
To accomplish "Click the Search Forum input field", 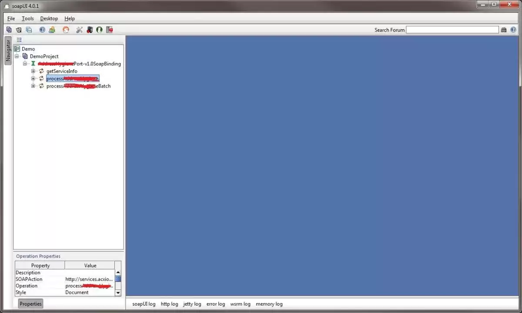I will (452, 30).
